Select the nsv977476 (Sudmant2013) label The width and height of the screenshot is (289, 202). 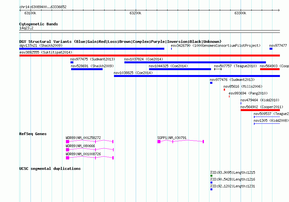coord(232,80)
